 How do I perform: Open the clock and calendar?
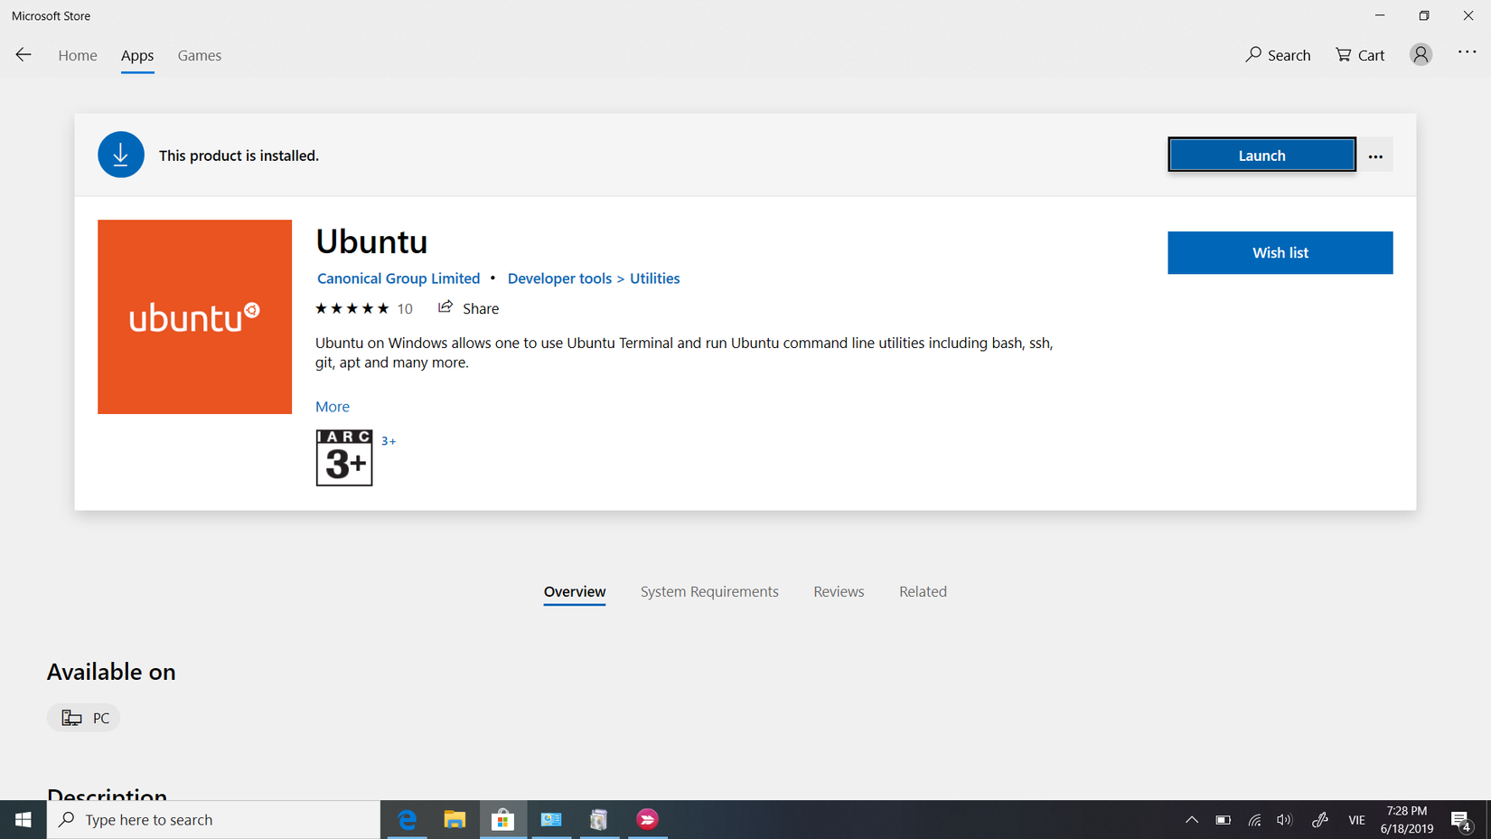tap(1407, 820)
